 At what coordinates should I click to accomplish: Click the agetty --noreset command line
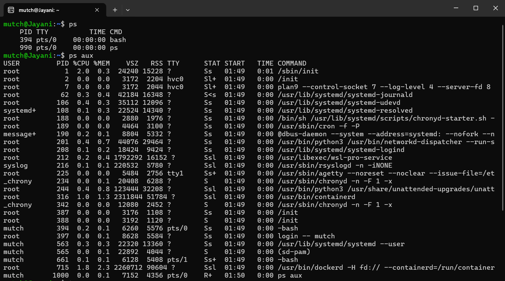tap(386, 173)
